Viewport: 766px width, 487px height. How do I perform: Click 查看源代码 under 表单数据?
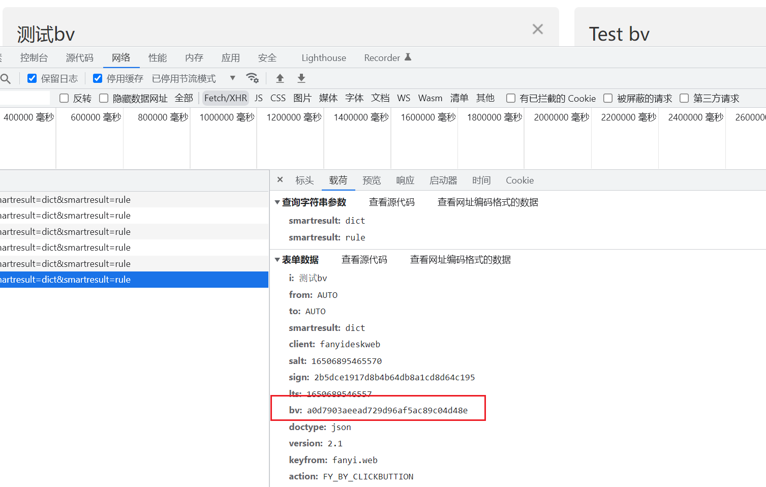point(364,259)
